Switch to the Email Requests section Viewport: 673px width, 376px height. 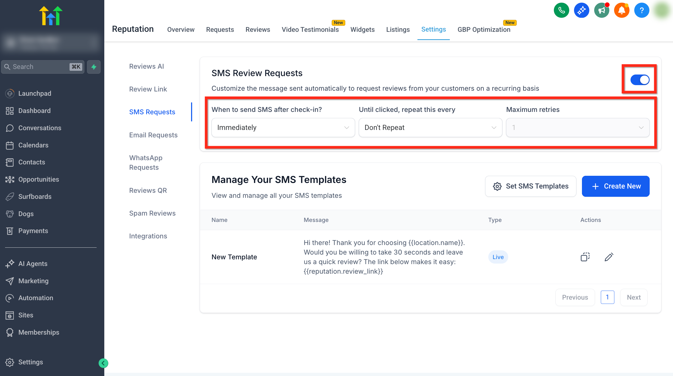[x=153, y=135]
